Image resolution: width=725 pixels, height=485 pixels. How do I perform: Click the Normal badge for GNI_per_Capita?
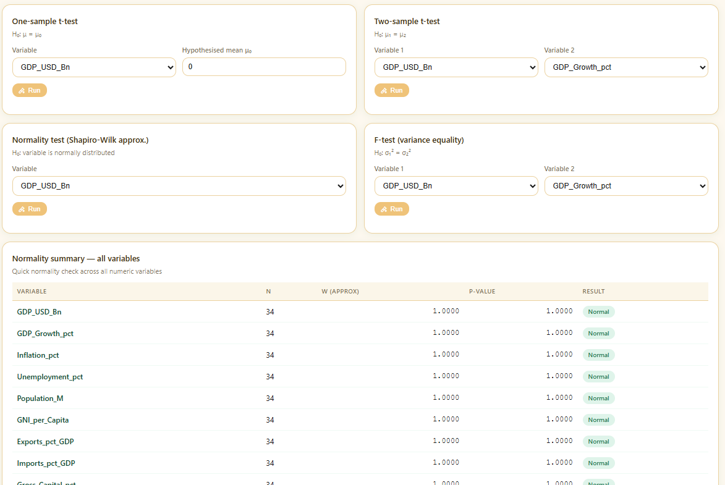(x=598, y=420)
